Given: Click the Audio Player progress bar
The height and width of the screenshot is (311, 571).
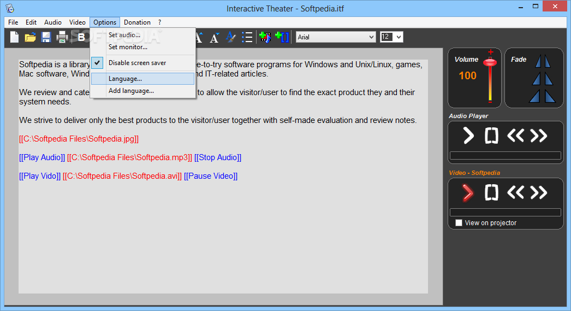Looking at the screenshot, I should pyautogui.click(x=505, y=156).
